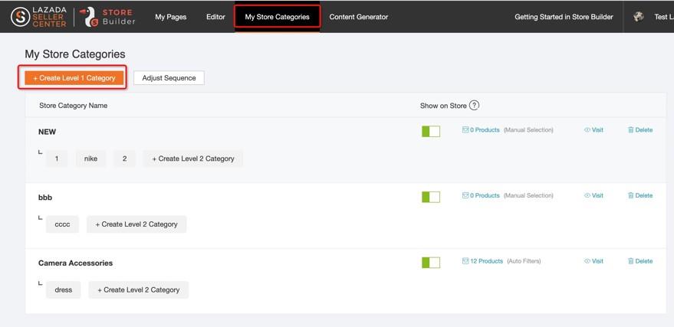Open Getting Started in Store Builder
Screen dimensions: 674x327
[x=564, y=17]
